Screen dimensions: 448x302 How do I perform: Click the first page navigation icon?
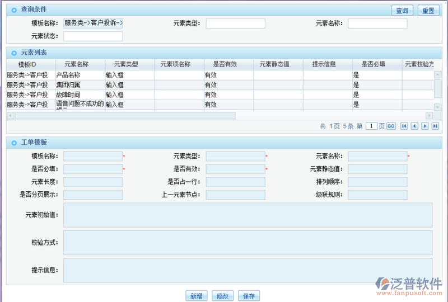point(404,126)
